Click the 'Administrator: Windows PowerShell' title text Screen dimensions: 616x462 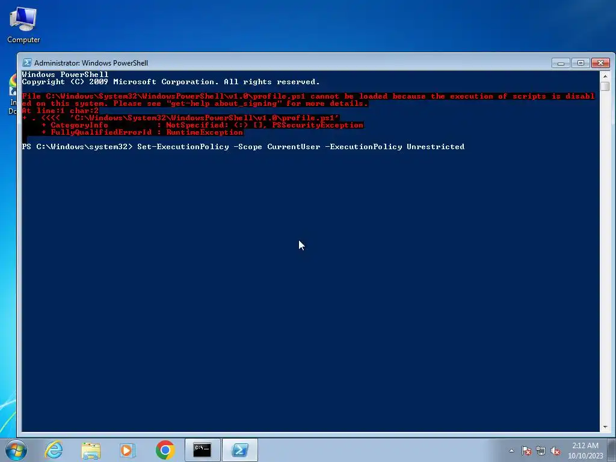point(91,63)
